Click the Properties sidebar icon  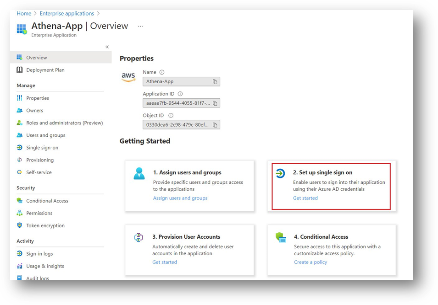[19, 98]
